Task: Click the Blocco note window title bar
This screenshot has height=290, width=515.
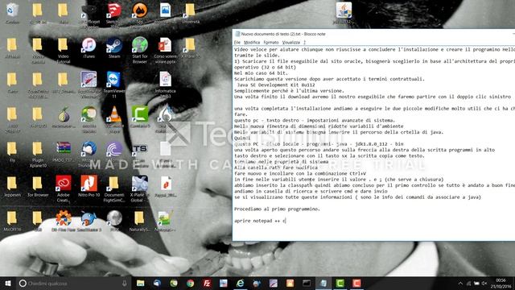Action: click(373, 34)
